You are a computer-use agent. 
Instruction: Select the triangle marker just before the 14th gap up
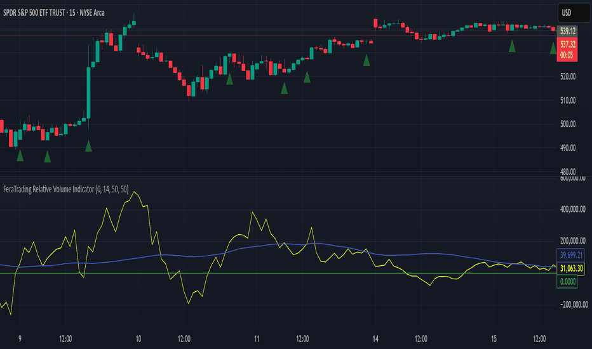tap(367, 60)
